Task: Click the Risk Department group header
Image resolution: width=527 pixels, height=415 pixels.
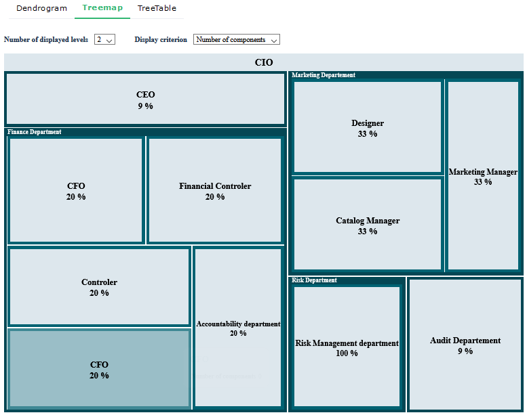Action: point(314,280)
